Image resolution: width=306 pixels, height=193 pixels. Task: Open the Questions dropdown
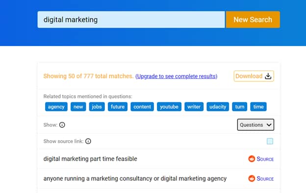click(x=255, y=125)
